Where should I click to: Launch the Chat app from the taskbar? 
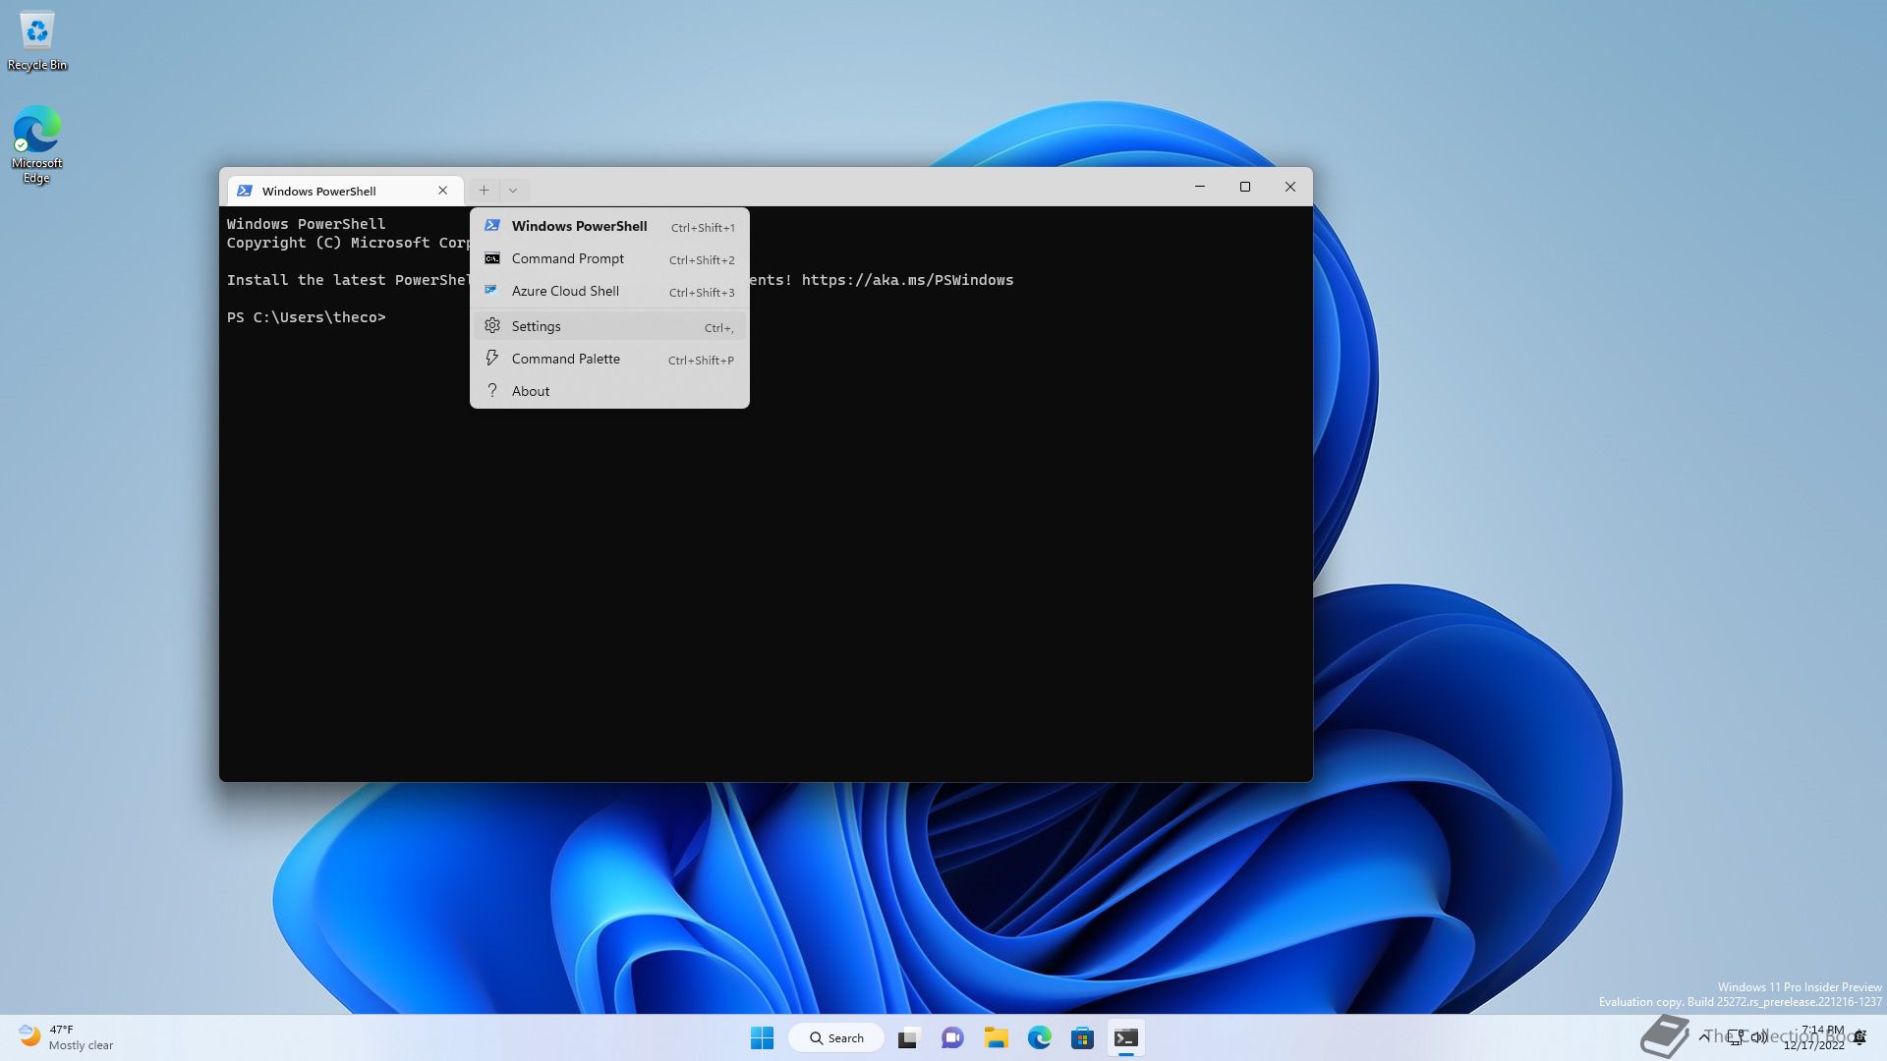(952, 1037)
